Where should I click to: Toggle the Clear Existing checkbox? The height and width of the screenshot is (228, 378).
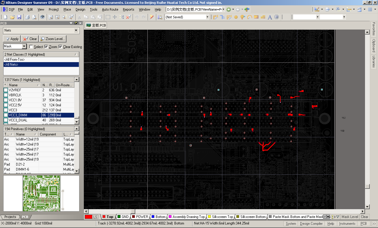click(x=60, y=47)
